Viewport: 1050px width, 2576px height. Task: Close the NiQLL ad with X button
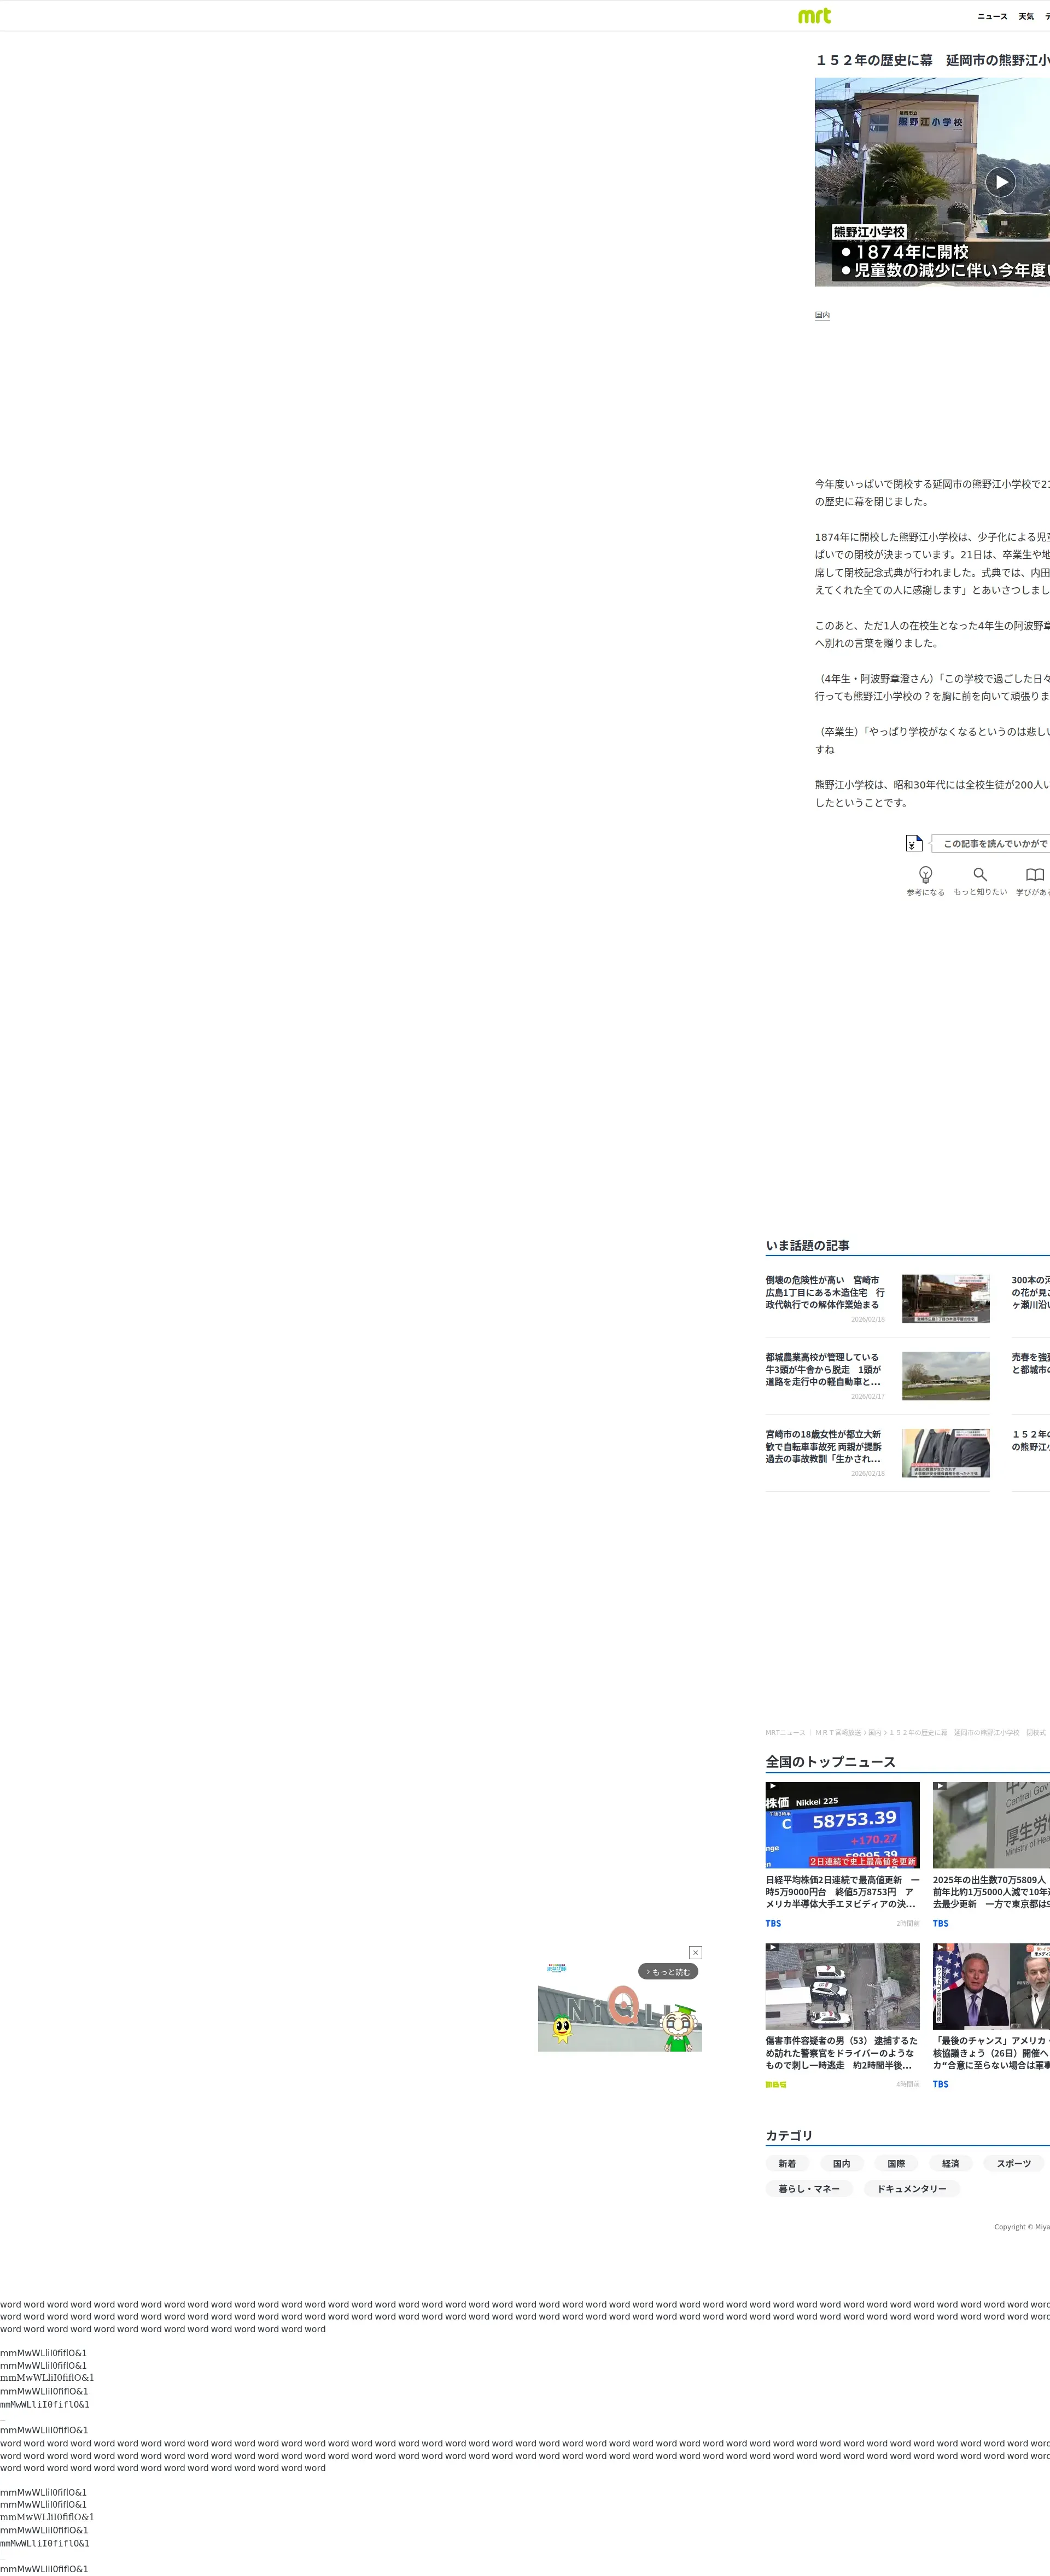click(x=695, y=1952)
